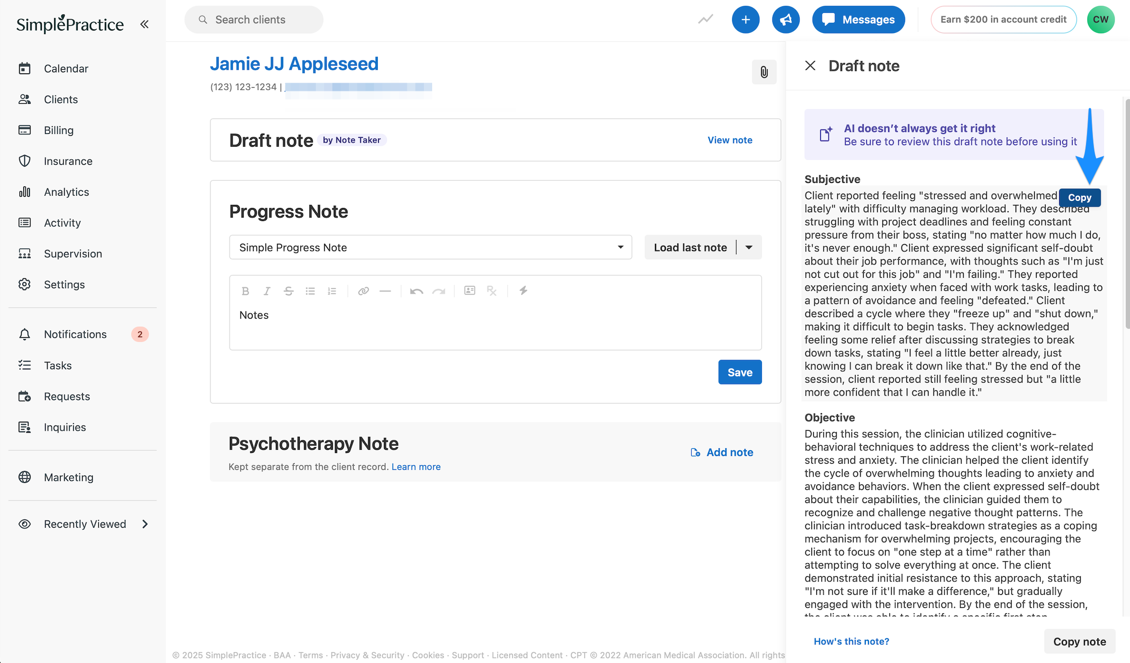Collapse the left navigation sidebar

point(145,23)
